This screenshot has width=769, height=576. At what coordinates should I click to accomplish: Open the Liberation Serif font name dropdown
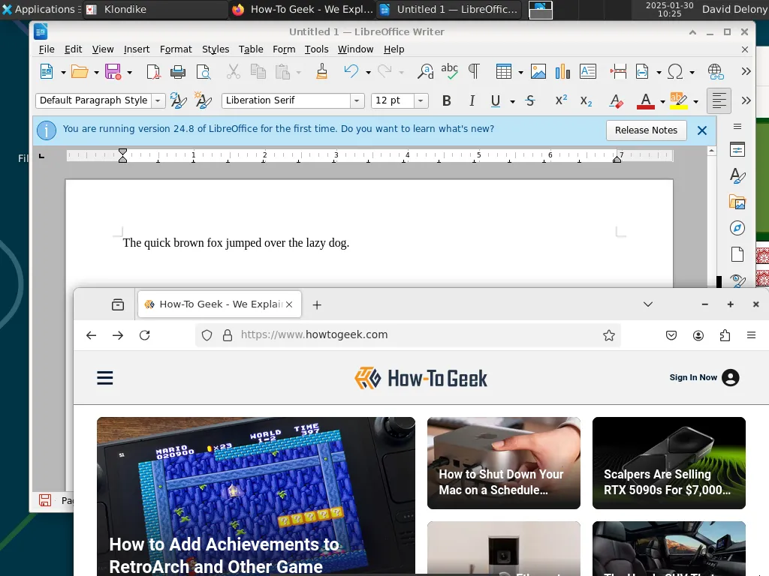pos(358,100)
